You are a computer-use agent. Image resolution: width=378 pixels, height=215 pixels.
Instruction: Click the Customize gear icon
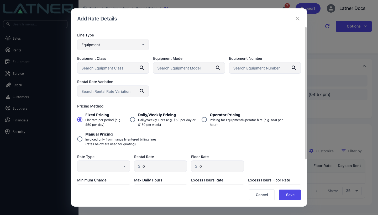pyautogui.click(x=311, y=151)
